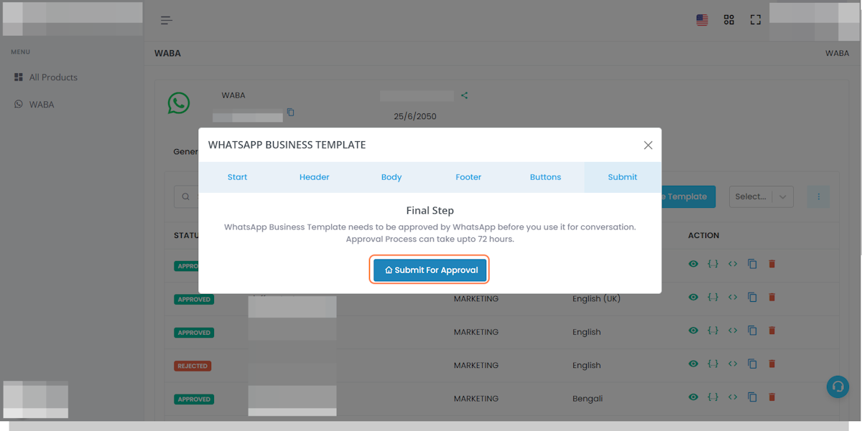Duplicate the Bengali template

tap(752, 397)
